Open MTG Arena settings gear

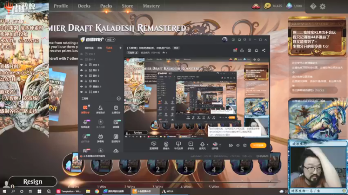point(322,6)
